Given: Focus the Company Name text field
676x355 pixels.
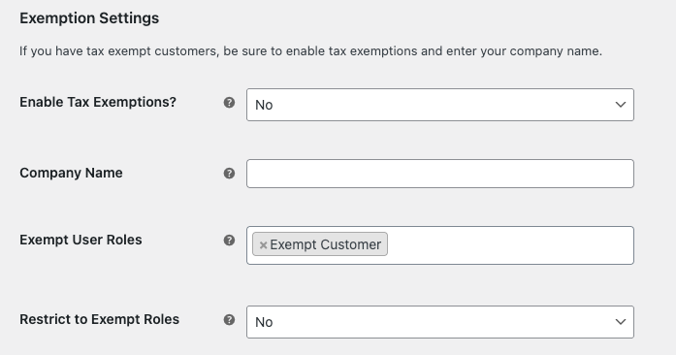Looking at the screenshot, I should [440, 174].
